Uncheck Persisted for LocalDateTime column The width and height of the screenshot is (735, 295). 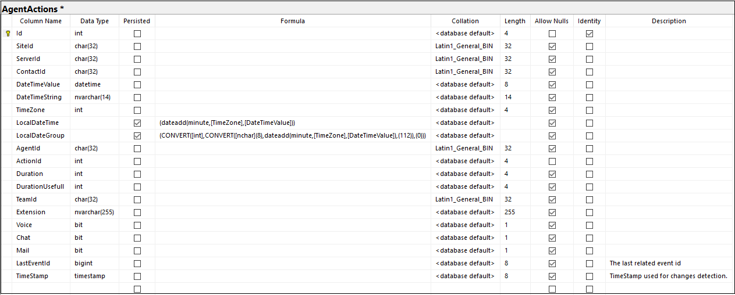(x=137, y=123)
